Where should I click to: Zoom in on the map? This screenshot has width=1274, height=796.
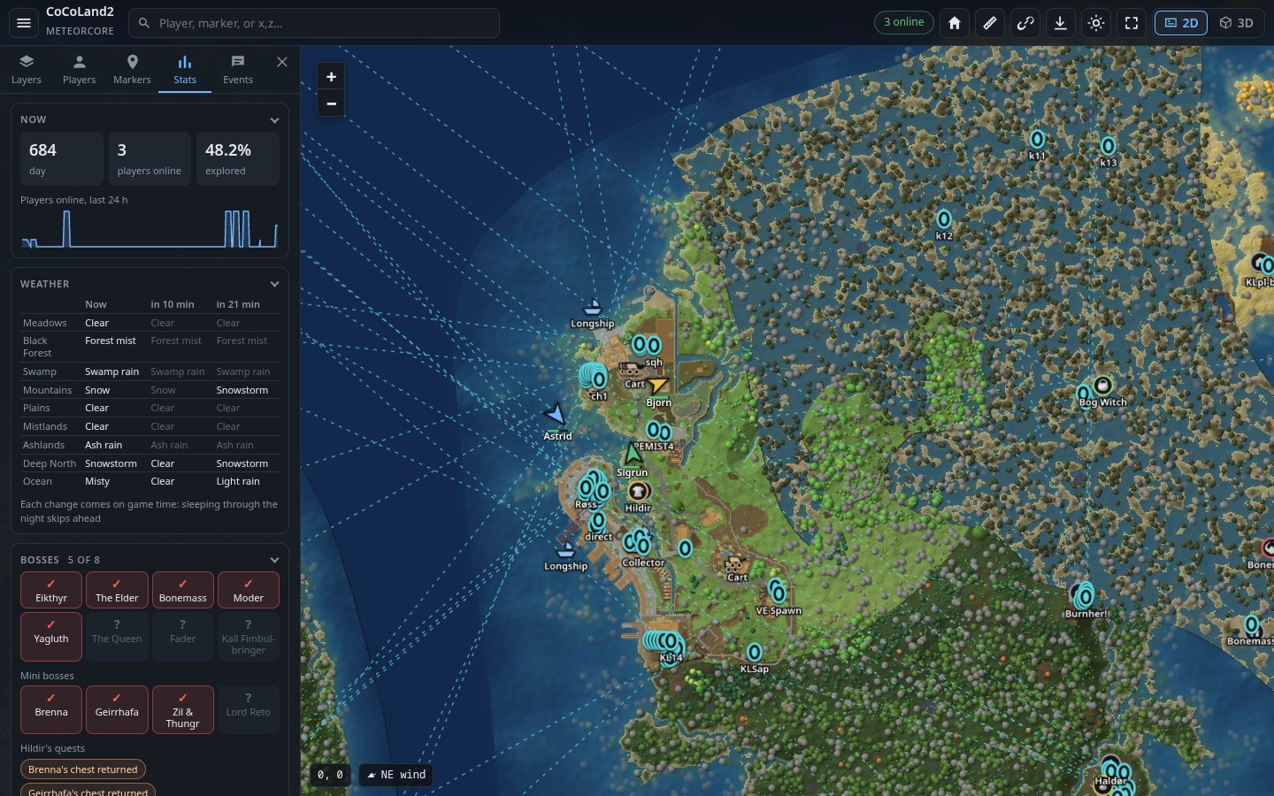click(x=331, y=77)
